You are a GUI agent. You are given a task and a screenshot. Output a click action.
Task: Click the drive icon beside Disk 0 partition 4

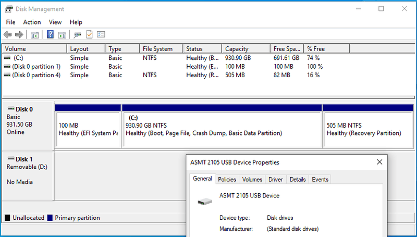(7, 75)
